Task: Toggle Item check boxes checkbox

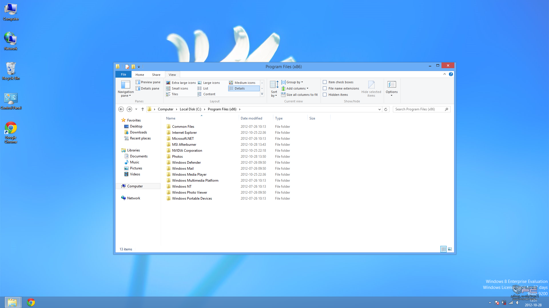Action: (325, 82)
